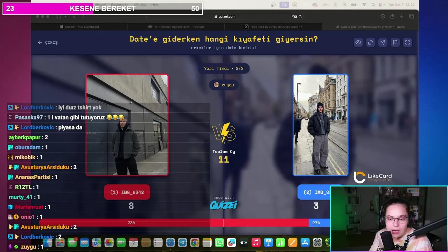Screen dimensions: 448x252
Task: Show the Safari tab overview
Action: click(411, 16)
